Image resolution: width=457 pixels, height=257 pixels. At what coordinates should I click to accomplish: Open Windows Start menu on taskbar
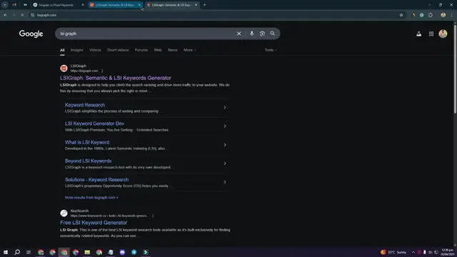[6, 252]
